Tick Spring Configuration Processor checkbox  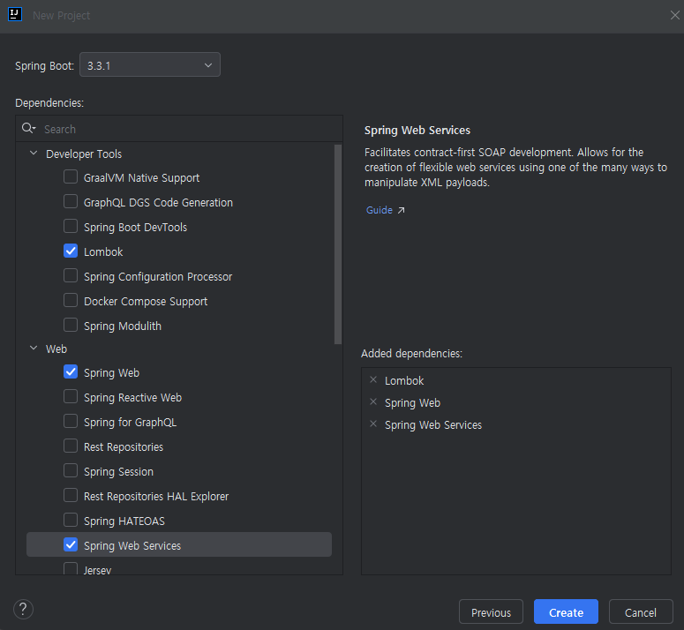tap(71, 275)
